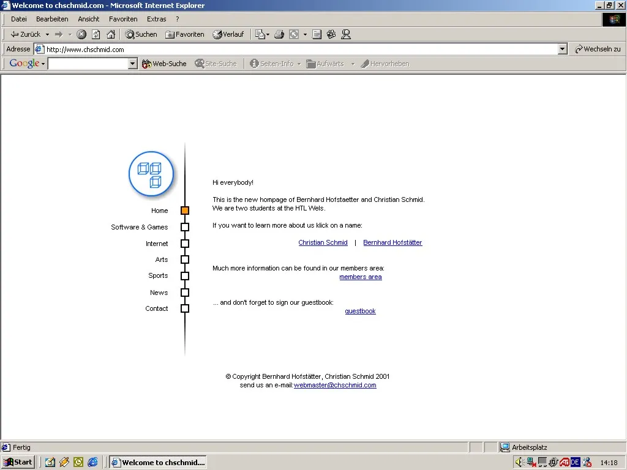This screenshot has width=627, height=470.
Task: Show the Verlauf history pane
Action: click(x=228, y=34)
